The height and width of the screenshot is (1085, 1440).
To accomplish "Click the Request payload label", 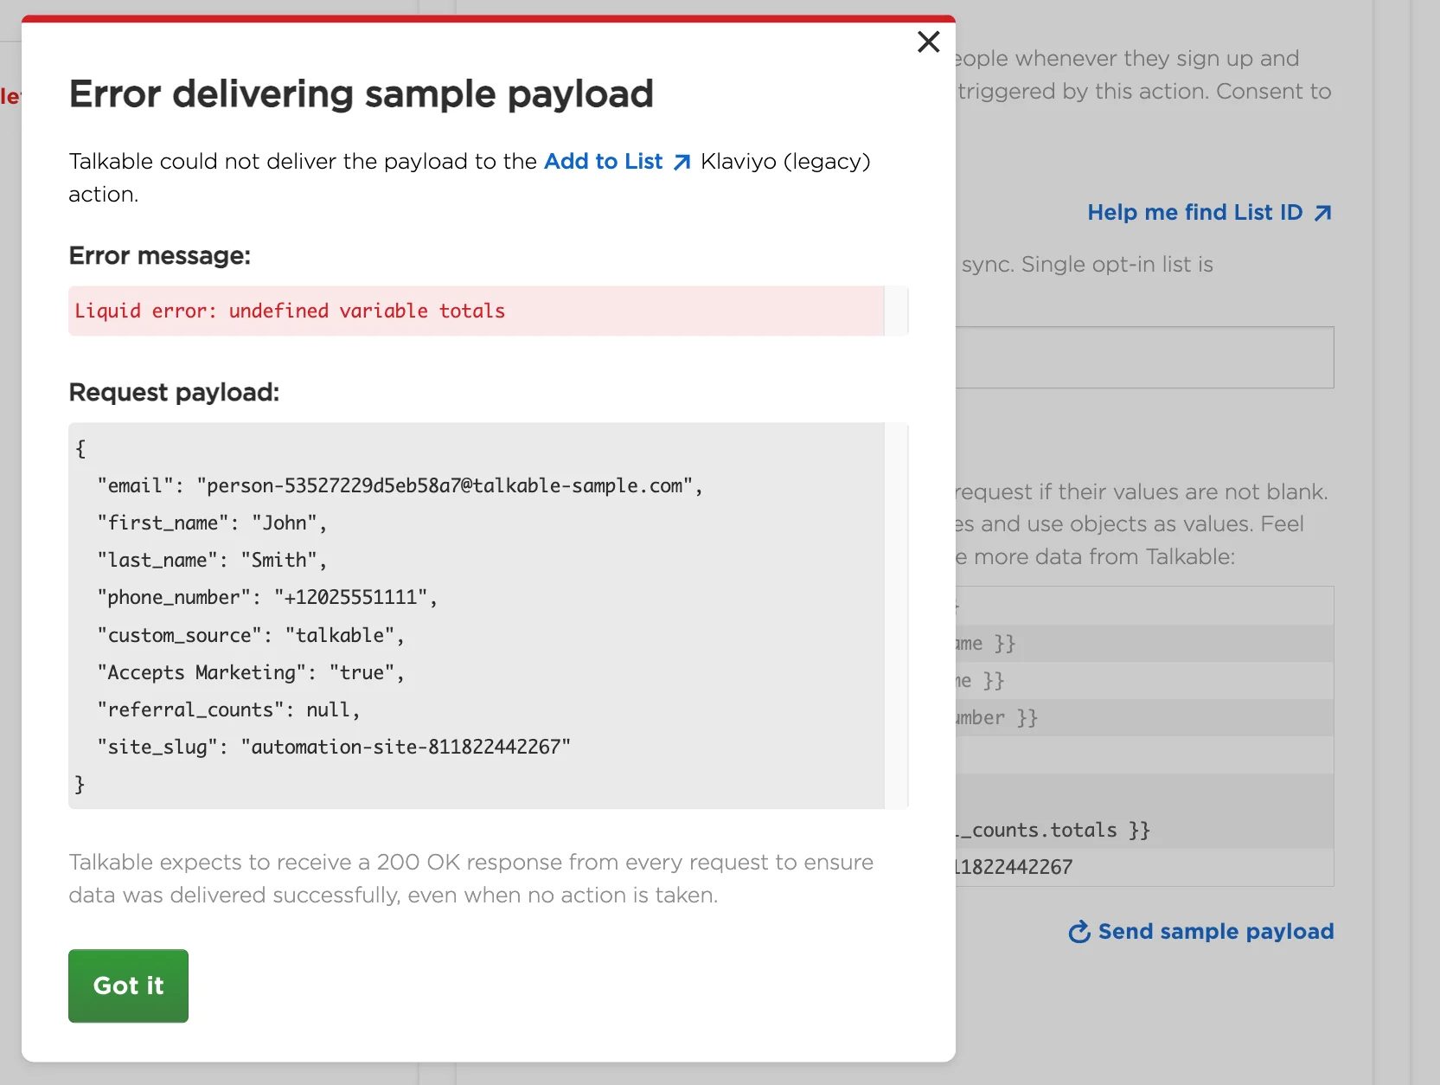I will coord(174,393).
